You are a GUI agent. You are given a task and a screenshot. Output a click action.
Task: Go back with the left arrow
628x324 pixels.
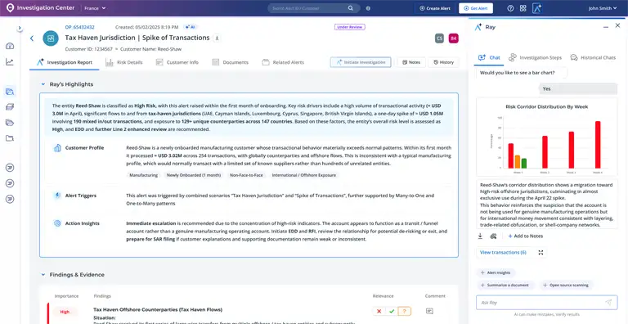tap(32, 38)
